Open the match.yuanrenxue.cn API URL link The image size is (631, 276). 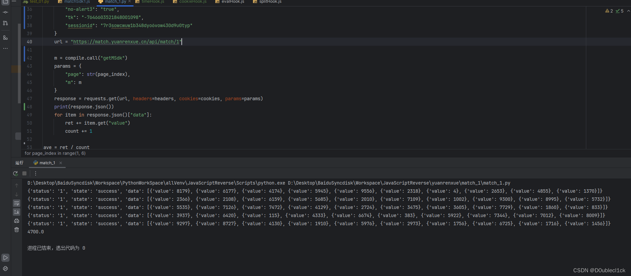(x=126, y=42)
